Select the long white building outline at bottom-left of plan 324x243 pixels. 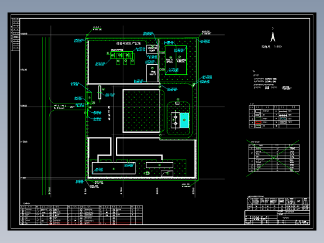(113, 168)
